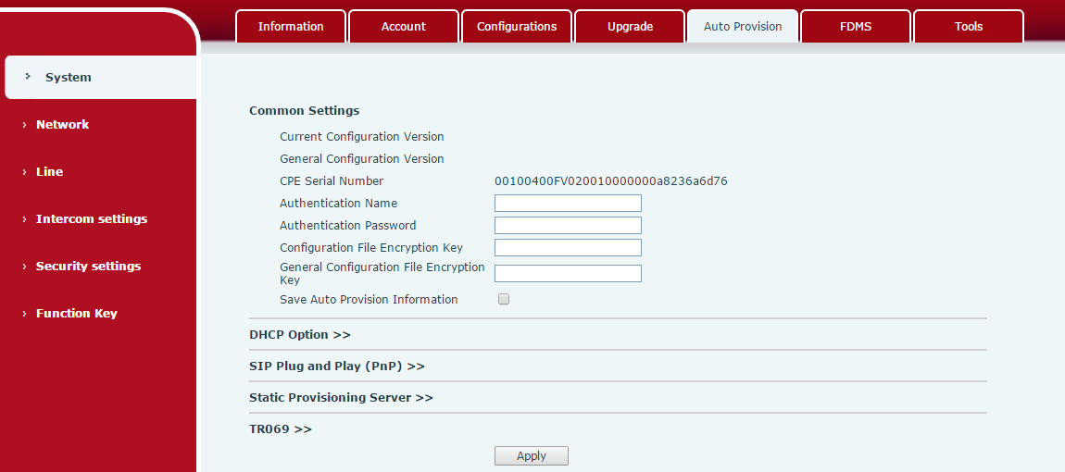Open the Information tab
This screenshot has height=472, width=1065.
[291, 26]
